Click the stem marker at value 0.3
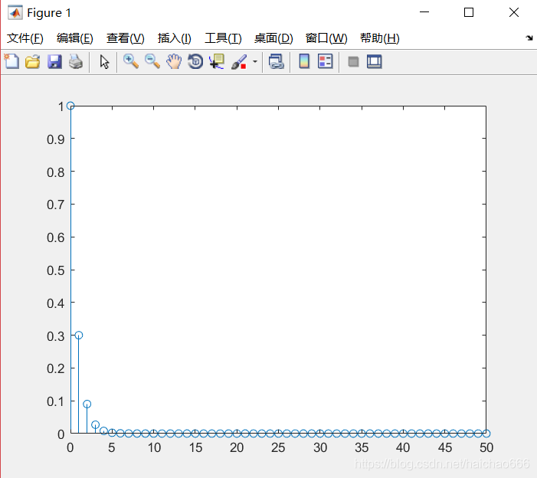 79,336
